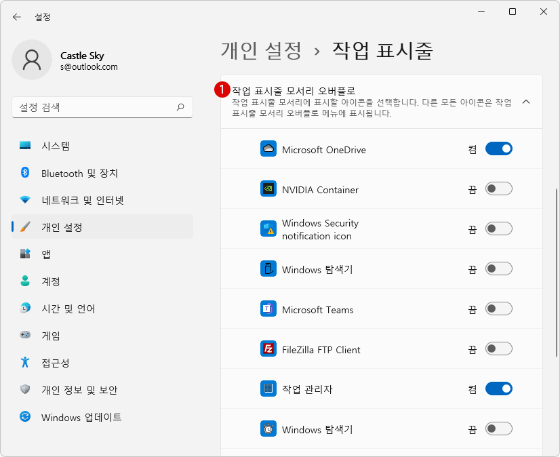Image resolution: width=560 pixels, height=457 pixels.
Task: Click the Windows 업데이트 sync icon
Action: click(25, 416)
